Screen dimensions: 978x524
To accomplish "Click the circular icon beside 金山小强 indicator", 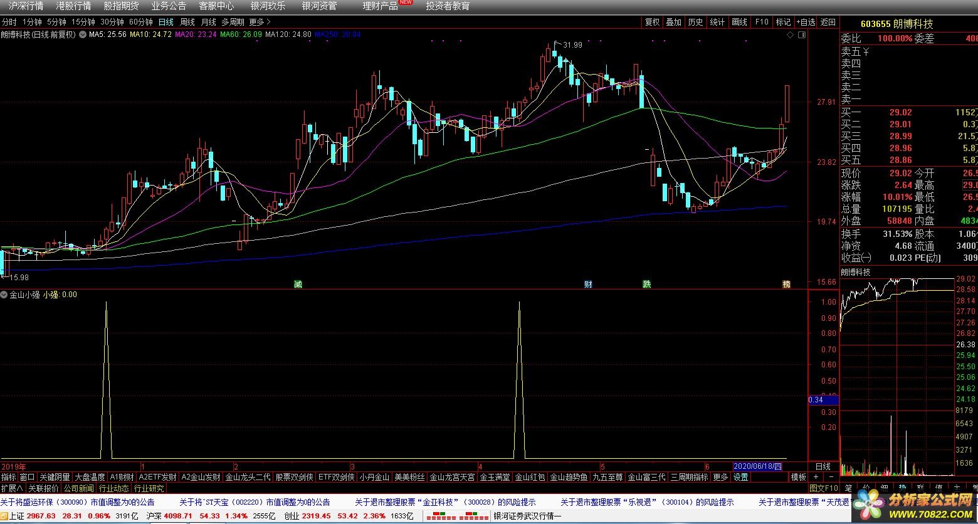I will coord(4,294).
